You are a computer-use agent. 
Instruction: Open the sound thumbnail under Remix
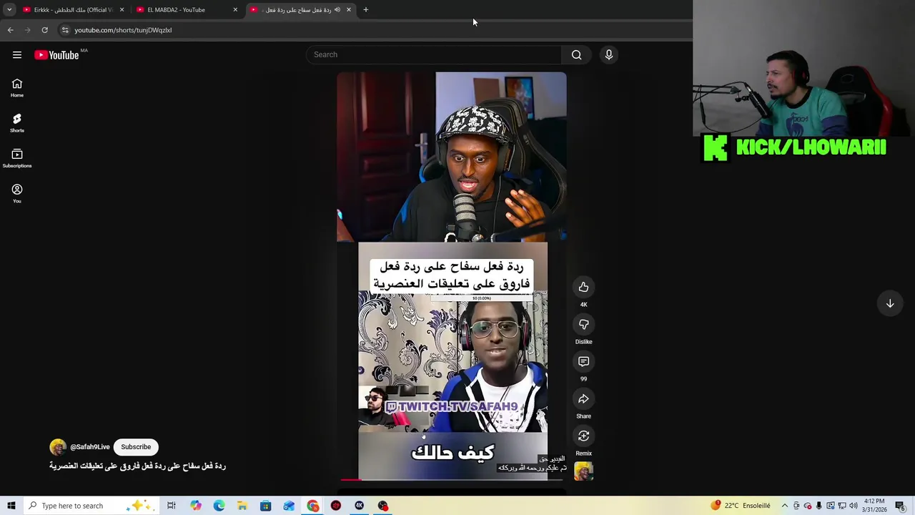point(583,471)
